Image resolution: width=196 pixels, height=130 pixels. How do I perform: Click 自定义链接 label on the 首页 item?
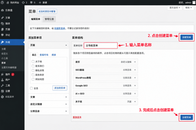[x=126, y=62]
